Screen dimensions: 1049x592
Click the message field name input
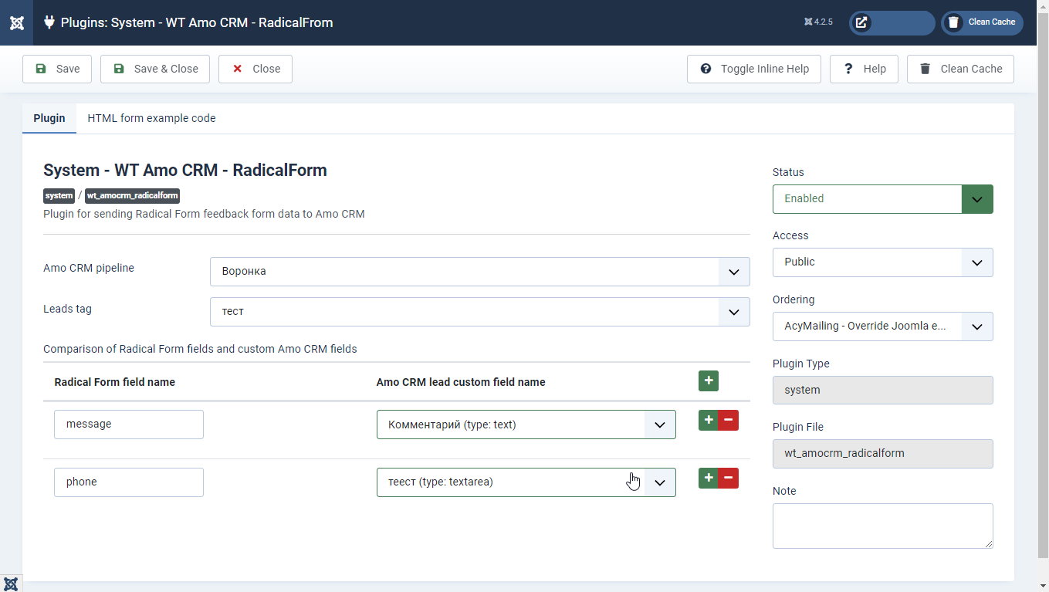tap(129, 425)
